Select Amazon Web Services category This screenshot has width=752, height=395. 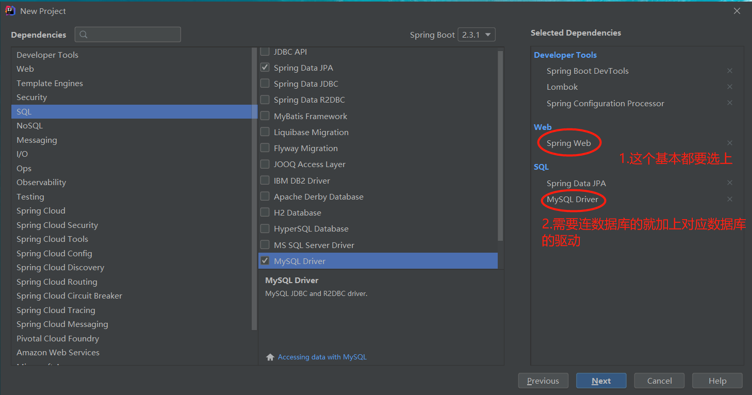point(132,352)
